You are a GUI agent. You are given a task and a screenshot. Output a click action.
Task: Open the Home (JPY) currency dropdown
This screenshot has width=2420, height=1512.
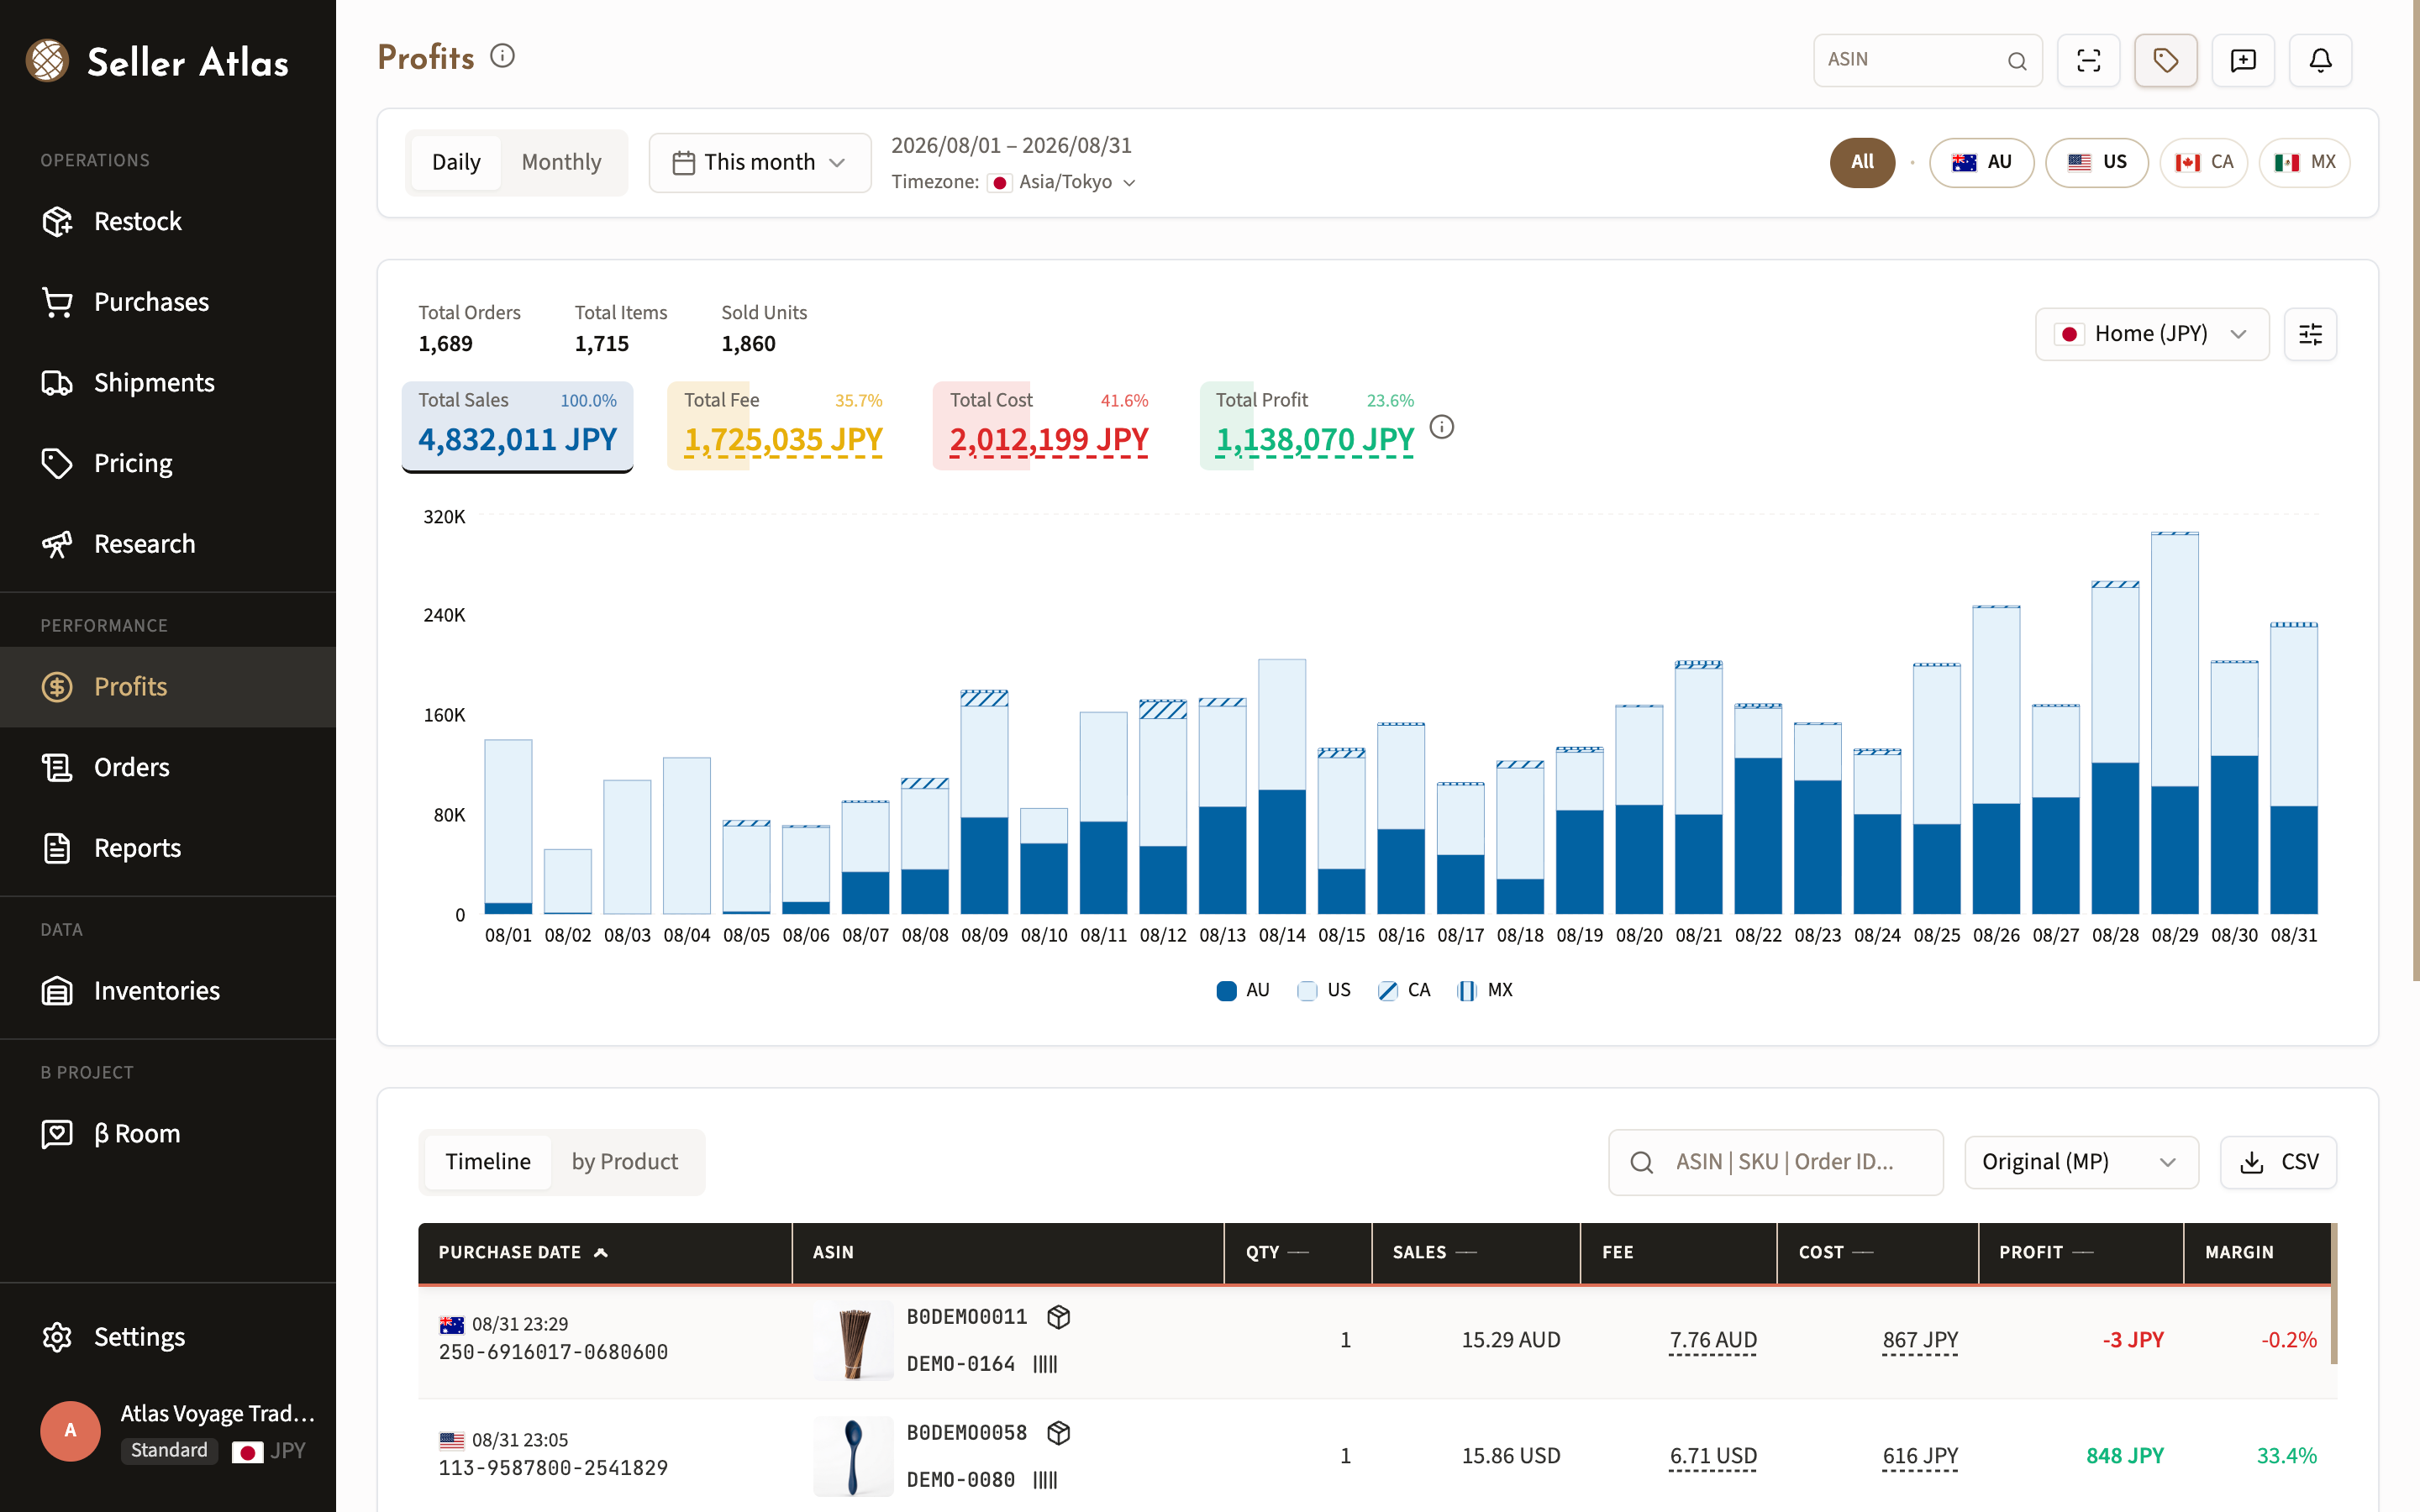(x=2152, y=334)
